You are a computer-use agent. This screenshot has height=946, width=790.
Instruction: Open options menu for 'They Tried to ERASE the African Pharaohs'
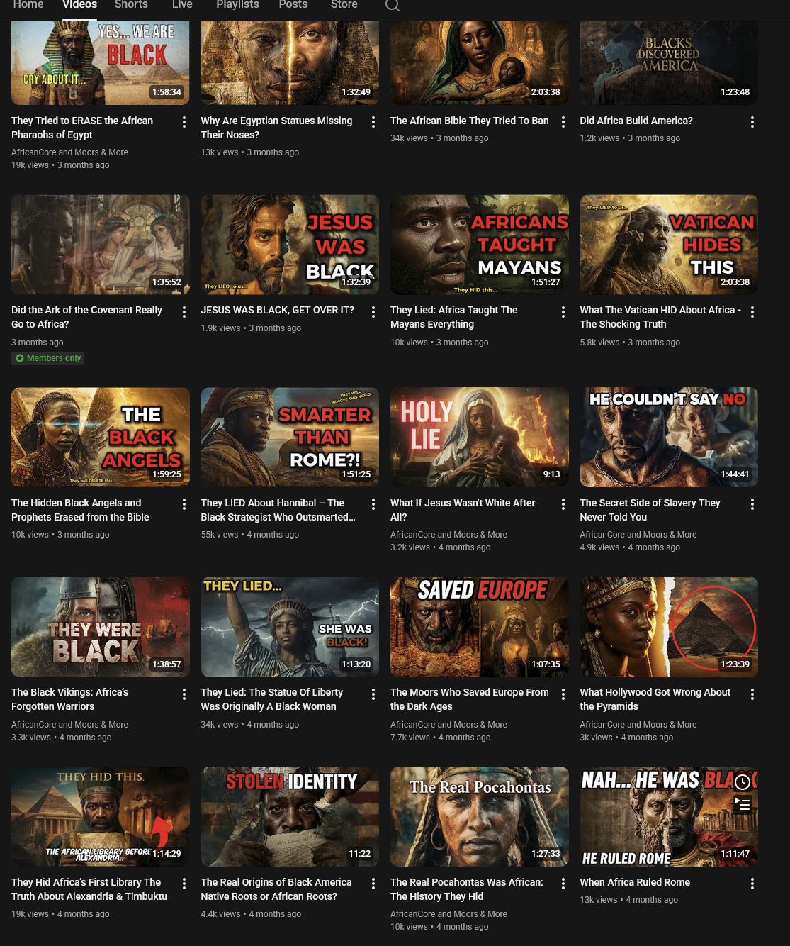click(184, 122)
